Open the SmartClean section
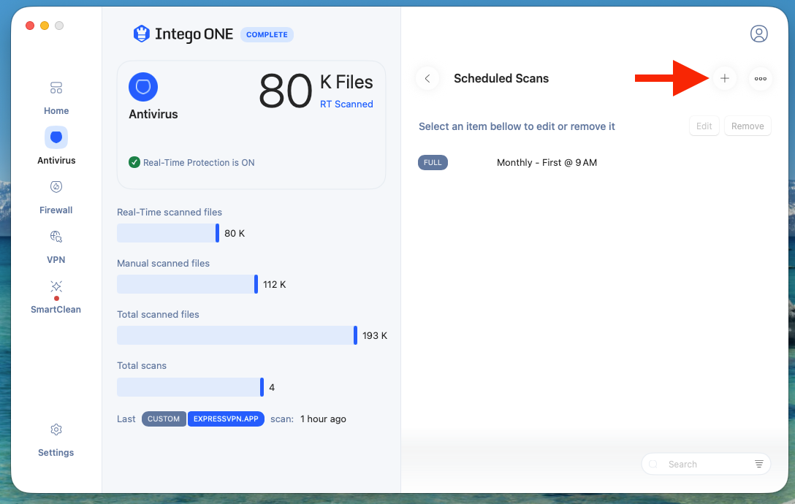This screenshot has height=504, width=795. click(x=56, y=297)
